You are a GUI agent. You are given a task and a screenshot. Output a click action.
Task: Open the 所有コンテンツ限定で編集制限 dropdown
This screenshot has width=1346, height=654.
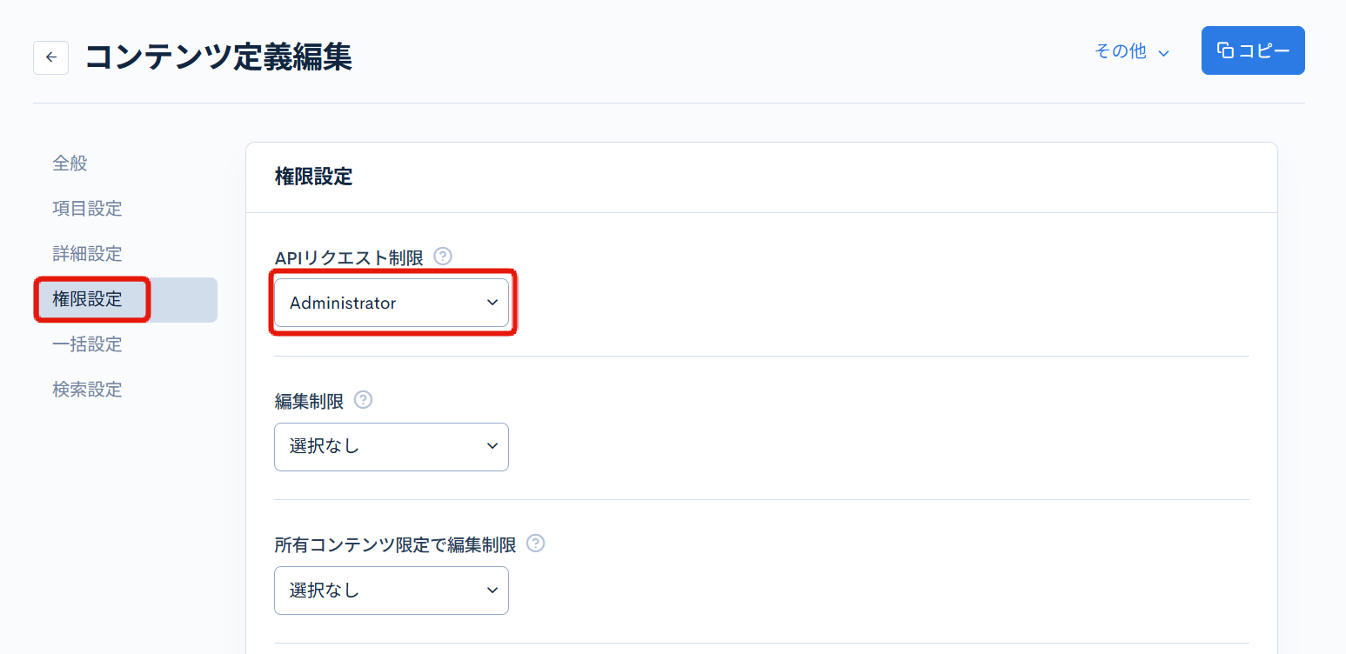coord(392,590)
